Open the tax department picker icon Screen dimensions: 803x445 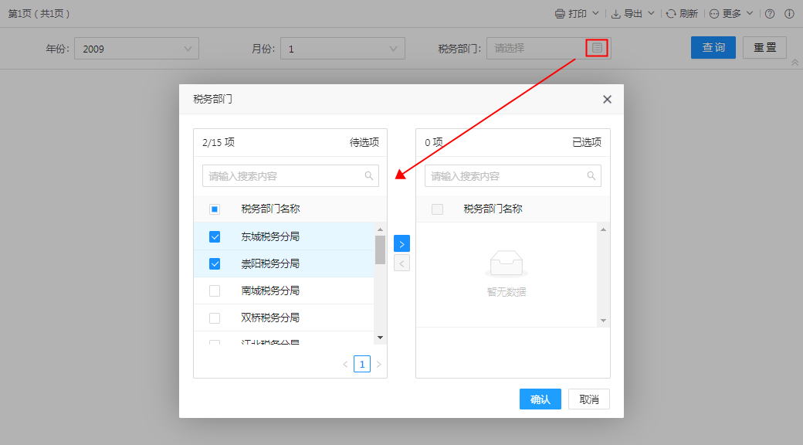[597, 48]
